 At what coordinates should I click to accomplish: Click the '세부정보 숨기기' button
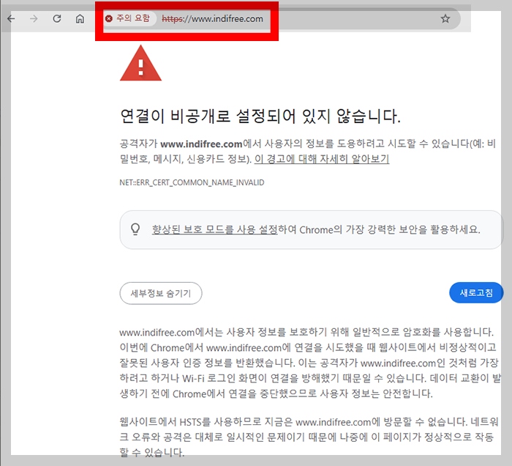pyautogui.click(x=161, y=293)
